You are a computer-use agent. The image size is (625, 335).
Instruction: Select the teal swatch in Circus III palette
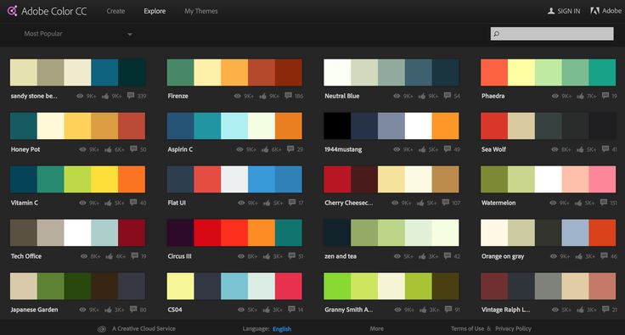point(289,232)
